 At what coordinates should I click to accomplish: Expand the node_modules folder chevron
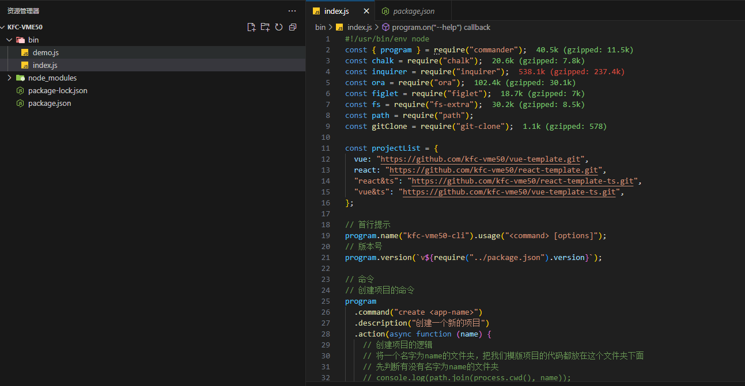[9, 78]
